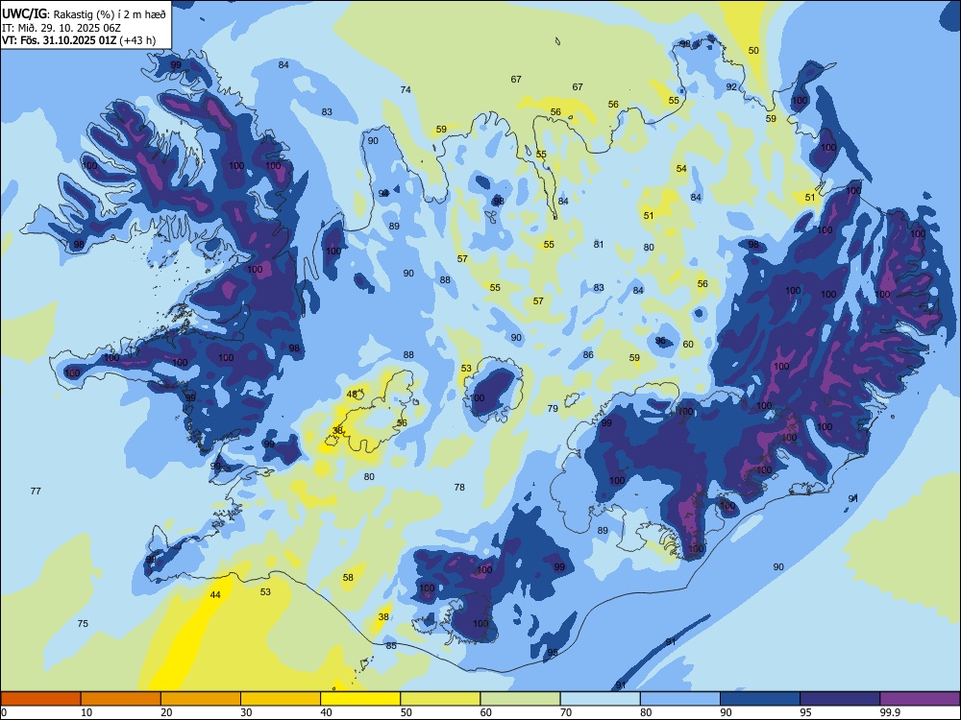Screen dimensions: 961x720
Task: Click the title line 'UWC/IG: Rakastig (%) í 2 m hæð'
Action: coord(84,14)
